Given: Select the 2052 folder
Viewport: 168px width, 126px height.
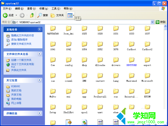Looking at the screenshot, I should (x=100, y=46).
